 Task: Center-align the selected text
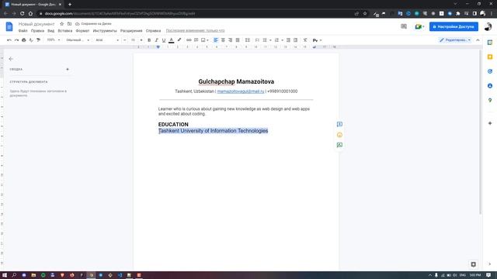223,40
